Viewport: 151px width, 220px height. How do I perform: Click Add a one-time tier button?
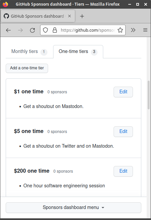click(x=27, y=68)
